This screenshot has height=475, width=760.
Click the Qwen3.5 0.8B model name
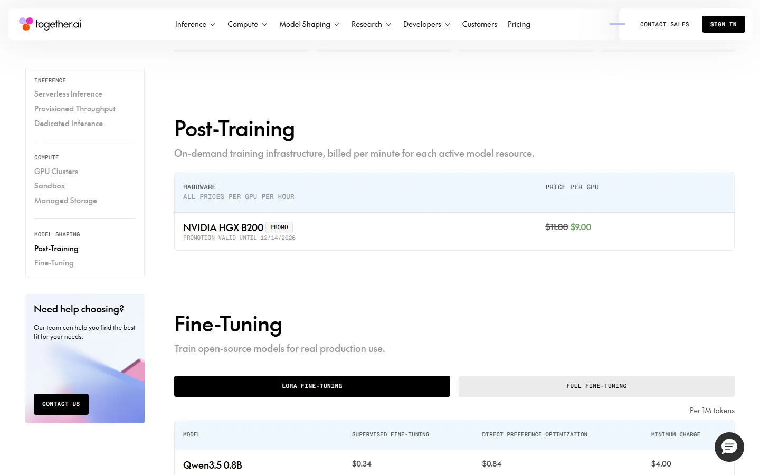pyautogui.click(x=213, y=465)
